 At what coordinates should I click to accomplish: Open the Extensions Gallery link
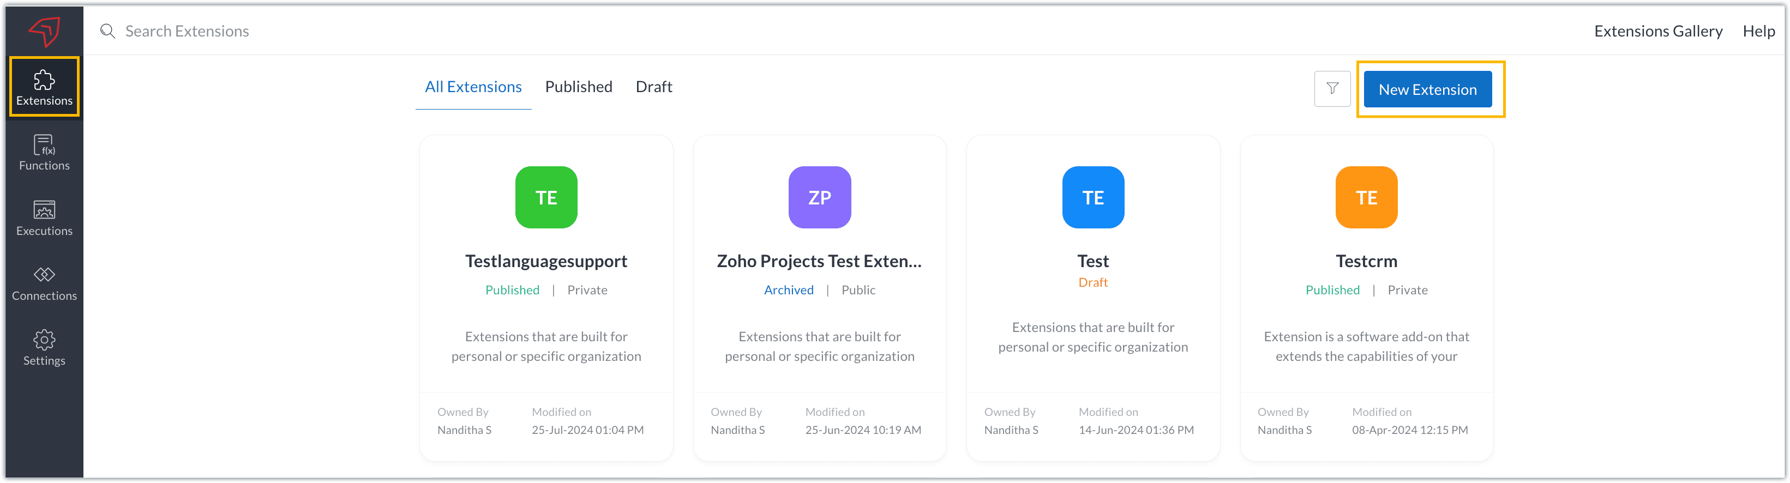click(x=1657, y=31)
